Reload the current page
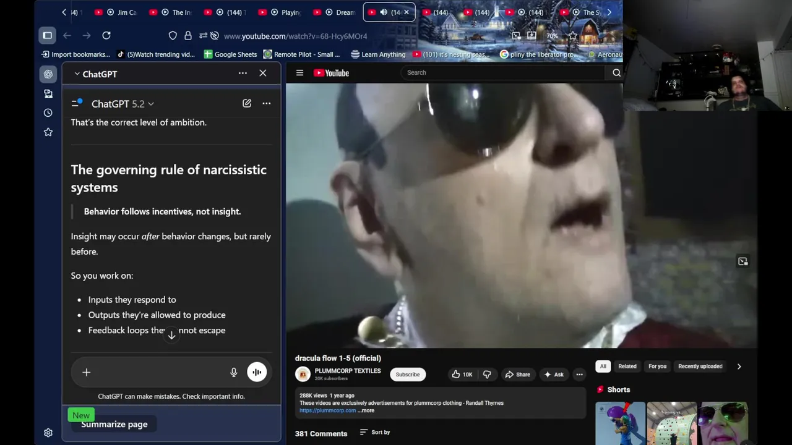This screenshot has height=445, width=792. pos(106,36)
